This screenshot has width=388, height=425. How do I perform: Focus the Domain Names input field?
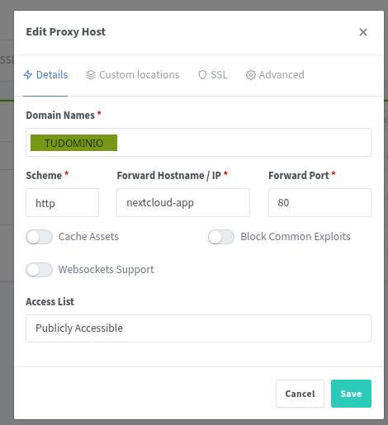tap(198, 143)
